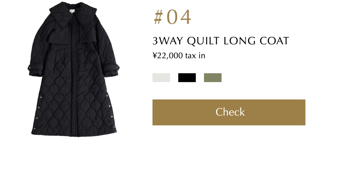Click the "tax in" label beside price

pos(195,56)
